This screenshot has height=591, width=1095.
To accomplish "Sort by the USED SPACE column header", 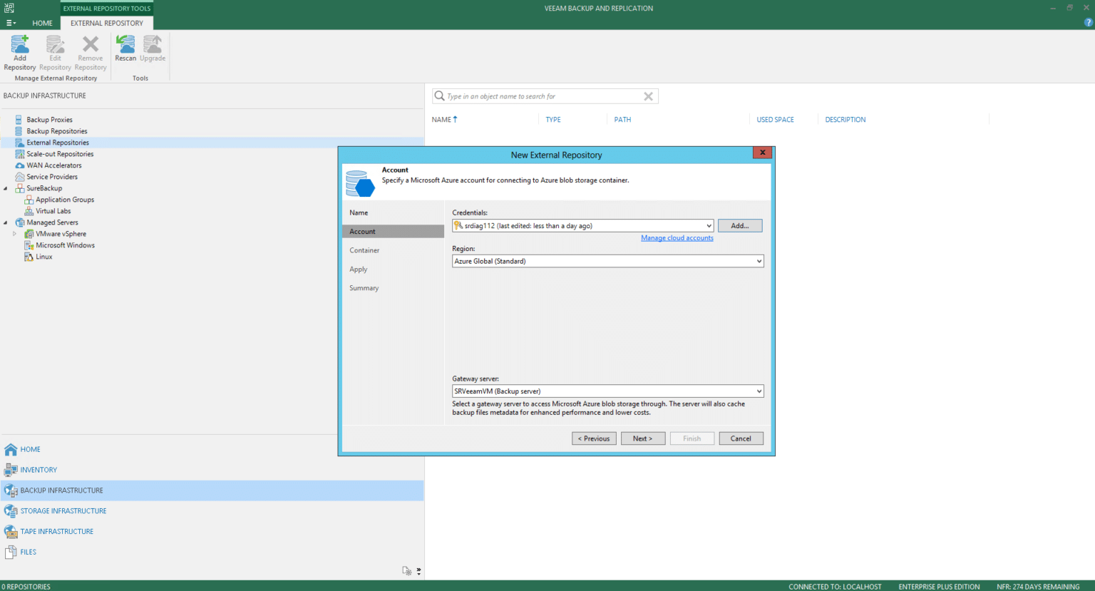I will [775, 120].
